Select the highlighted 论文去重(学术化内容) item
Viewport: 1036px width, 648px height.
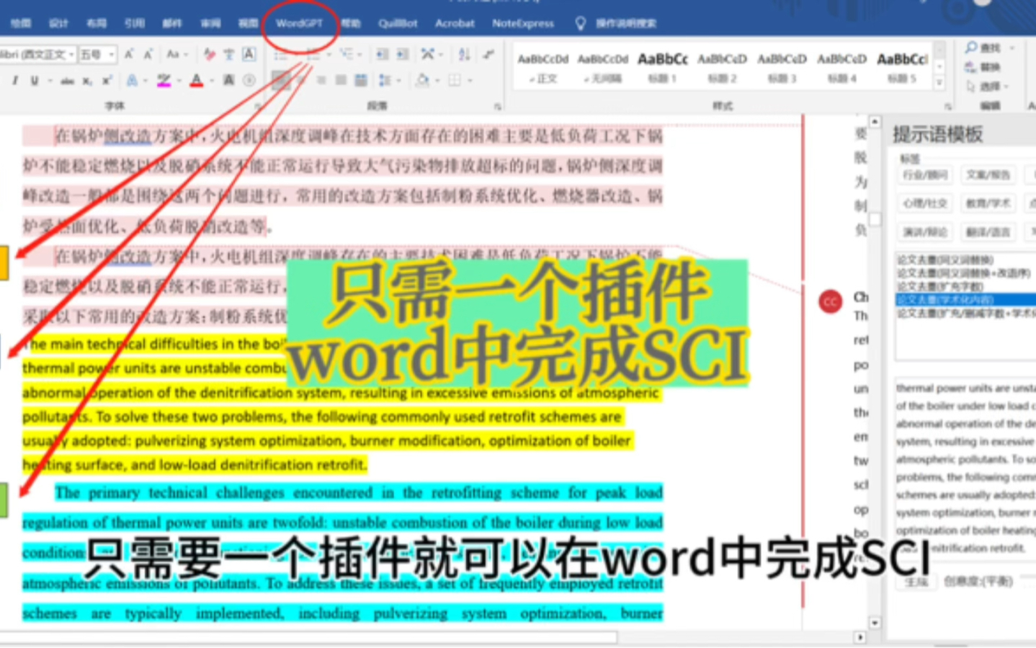tap(965, 299)
